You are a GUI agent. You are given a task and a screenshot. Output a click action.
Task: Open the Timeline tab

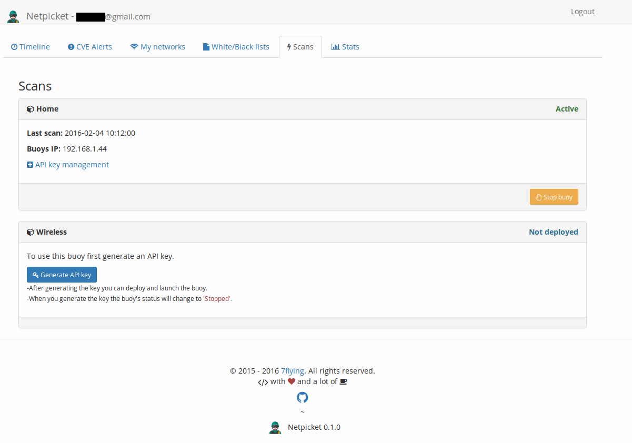point(31,47)
